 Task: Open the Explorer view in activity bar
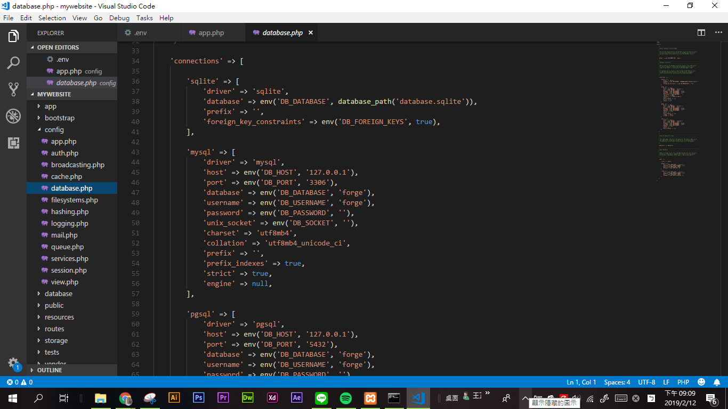tap(13, 36)
